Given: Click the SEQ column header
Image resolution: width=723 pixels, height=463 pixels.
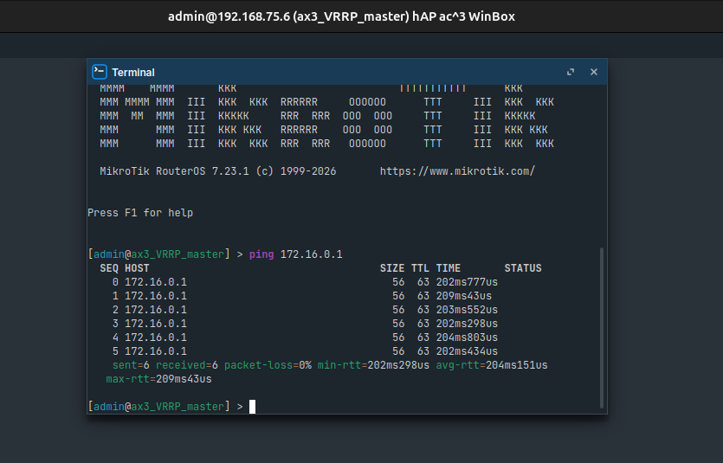Looking at the screenshot, I should (109, 268).
